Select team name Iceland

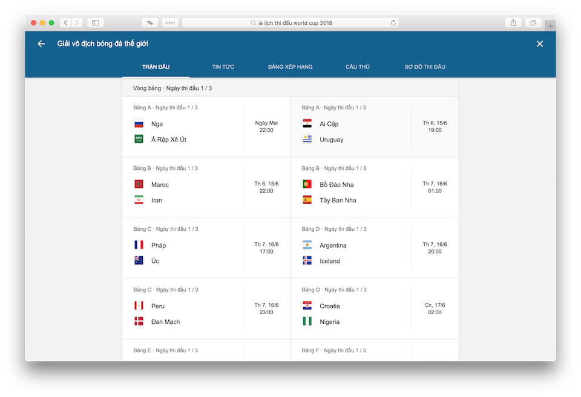(x=330, y=261)
